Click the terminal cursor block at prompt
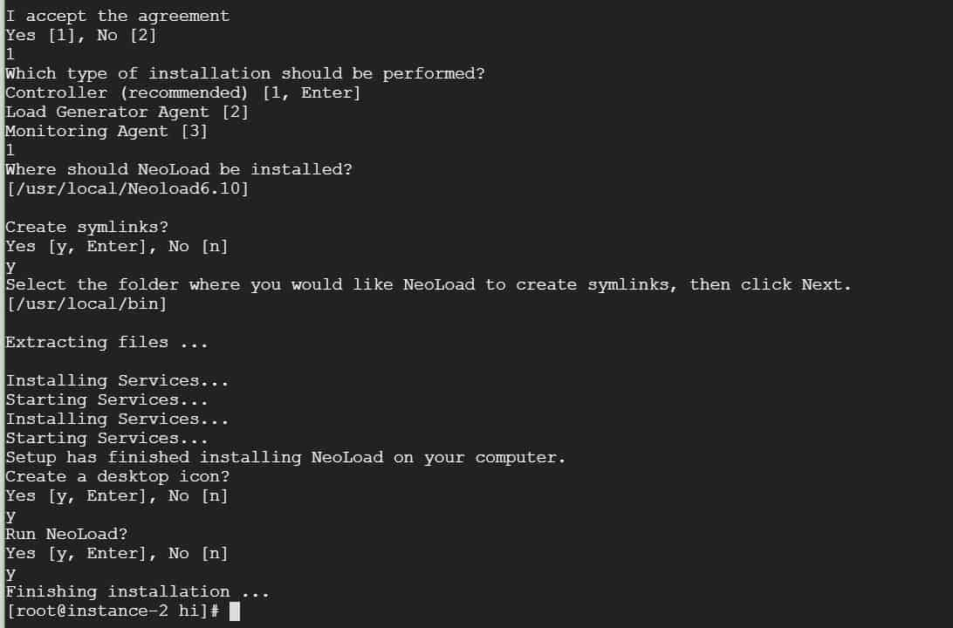The image size is (953, 628). pos(235,611)
